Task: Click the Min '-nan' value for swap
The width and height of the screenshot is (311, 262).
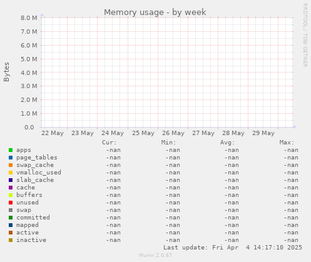Action: point(173,210)
